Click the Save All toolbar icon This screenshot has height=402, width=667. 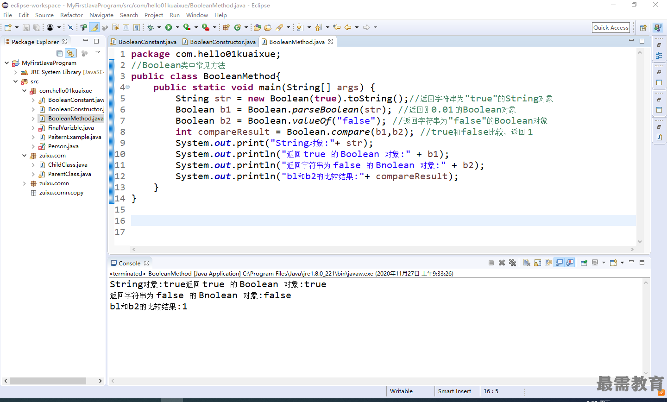[37, 27]
